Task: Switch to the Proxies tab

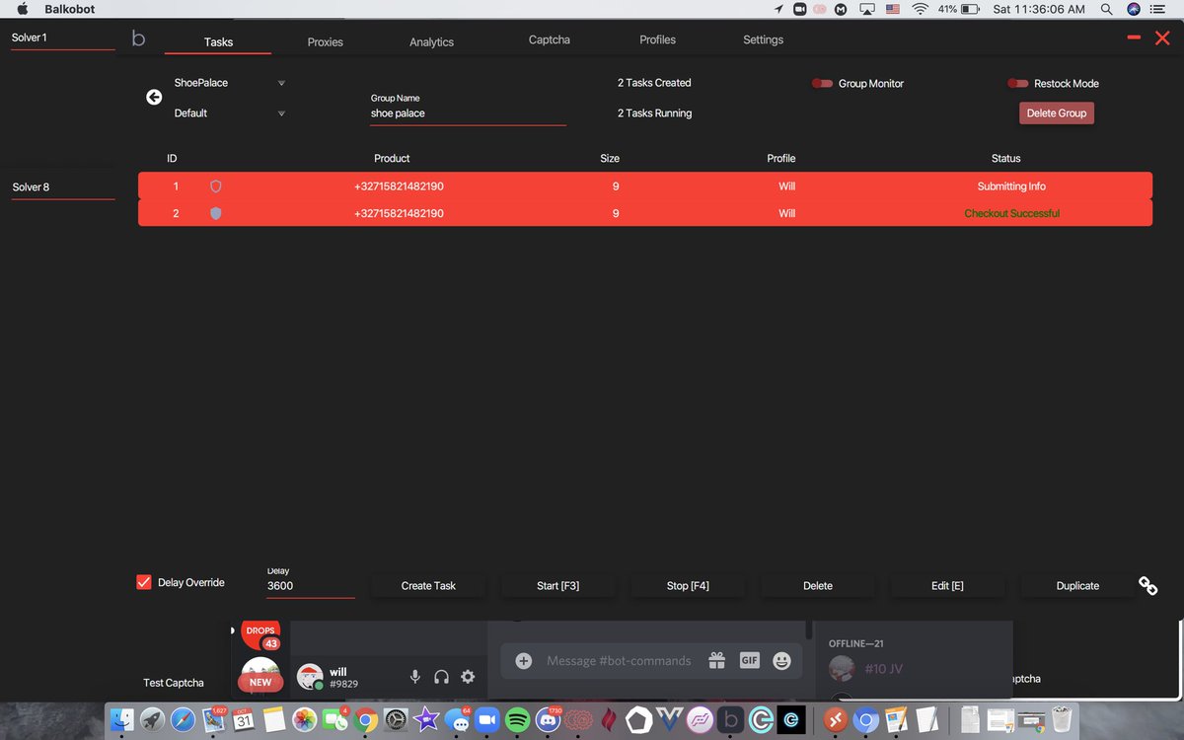Action: click(x=325, y=42)
